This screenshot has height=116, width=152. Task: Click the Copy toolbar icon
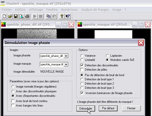tap(48, 16)
